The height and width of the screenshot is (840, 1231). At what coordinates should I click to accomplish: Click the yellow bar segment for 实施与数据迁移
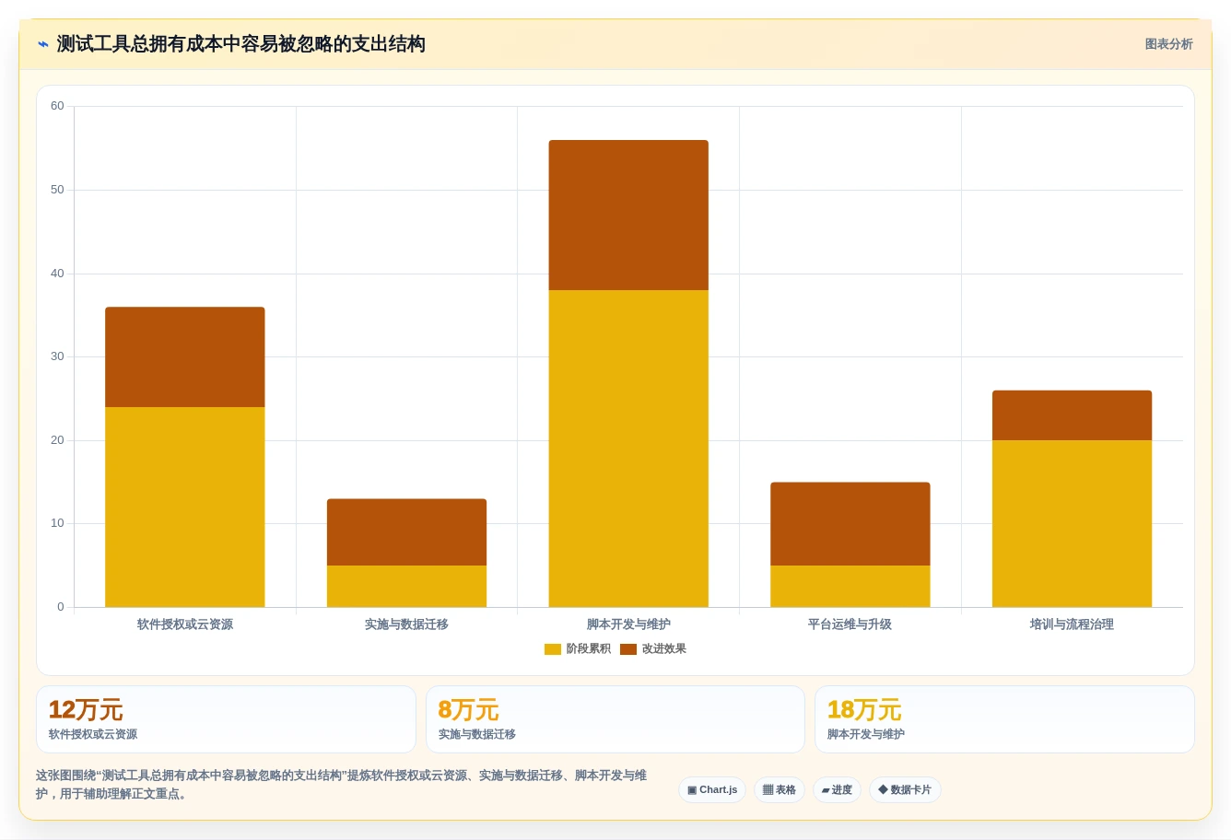click(x=406, y=586)
